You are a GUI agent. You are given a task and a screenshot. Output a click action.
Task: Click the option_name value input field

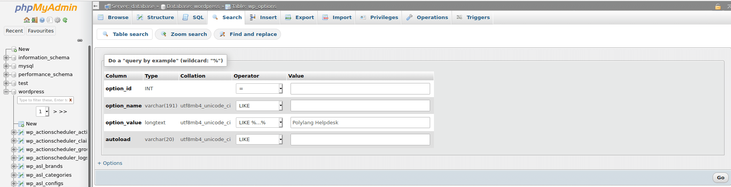(x=360, y=106)
